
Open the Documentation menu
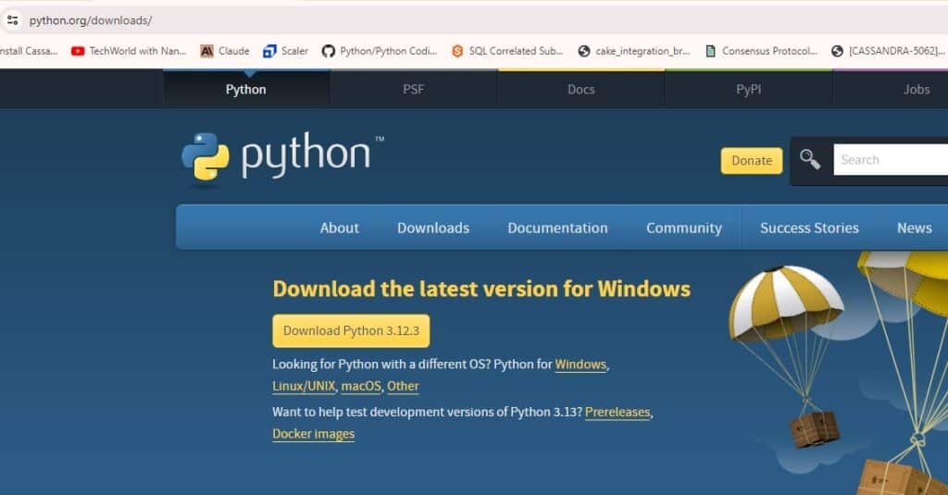click(x=557, y=228)
